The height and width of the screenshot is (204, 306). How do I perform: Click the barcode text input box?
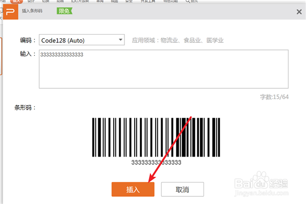click(164, 69)
